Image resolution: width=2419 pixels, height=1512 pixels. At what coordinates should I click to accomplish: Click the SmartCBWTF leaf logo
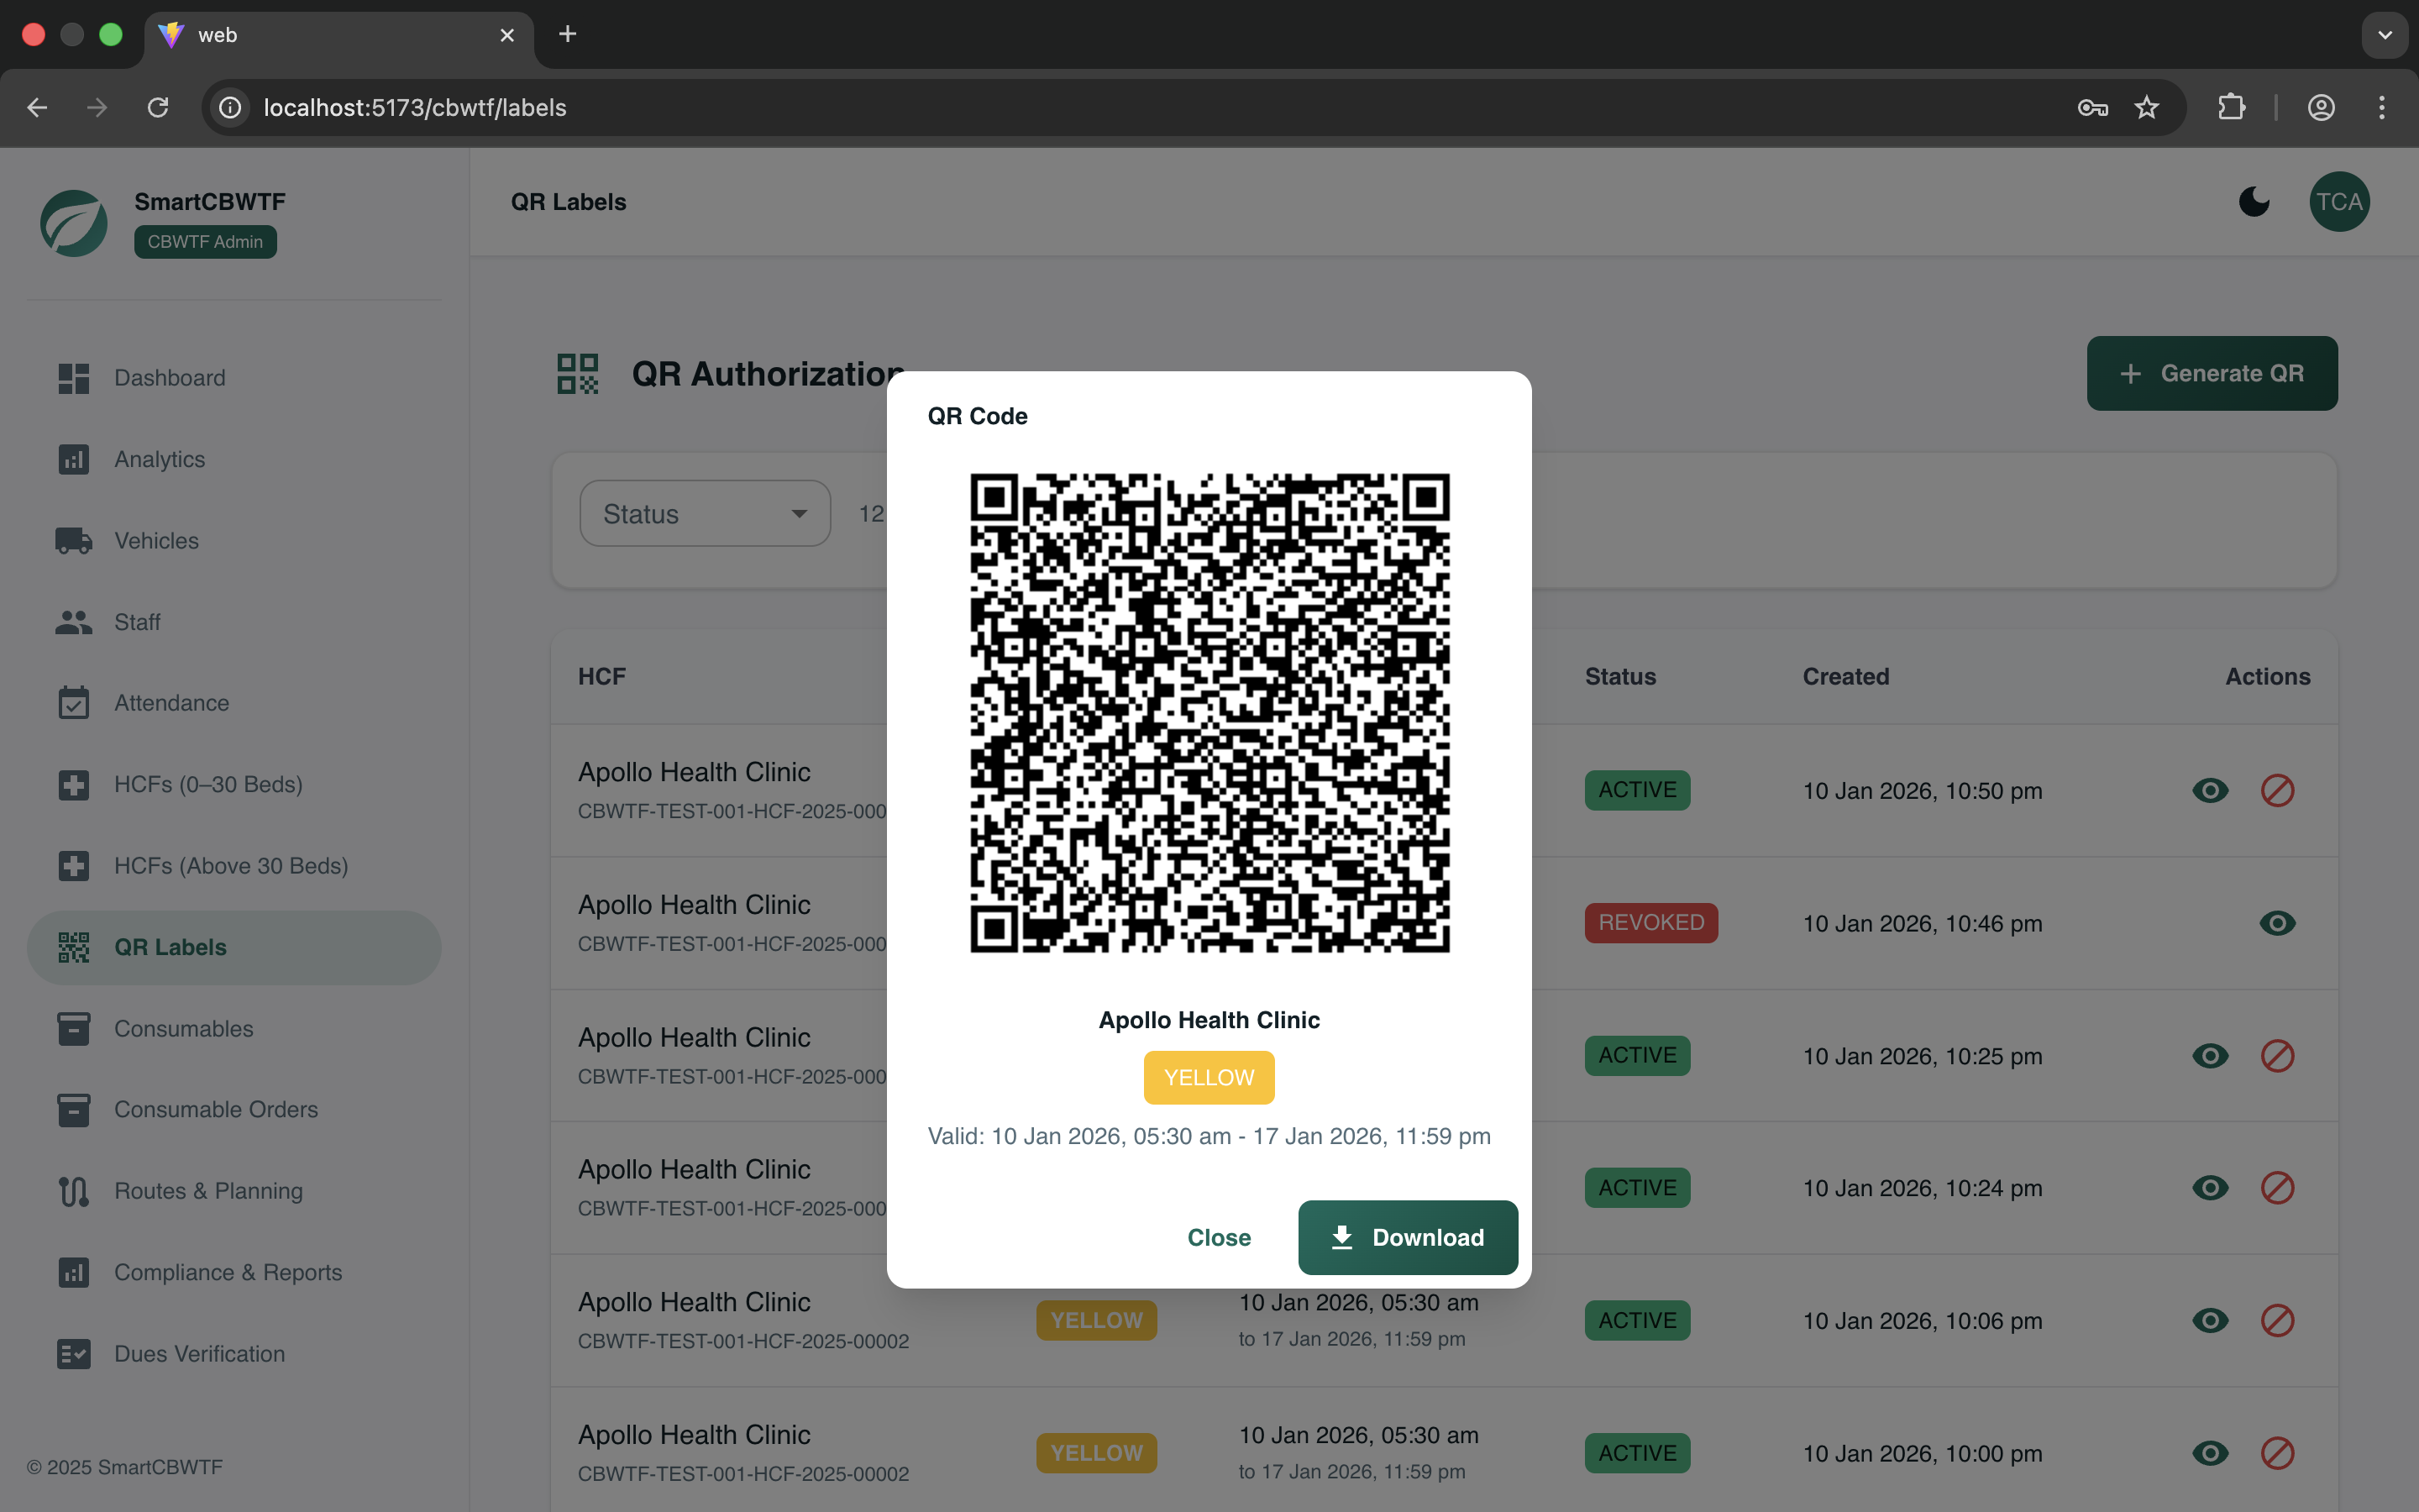point(73,223)
